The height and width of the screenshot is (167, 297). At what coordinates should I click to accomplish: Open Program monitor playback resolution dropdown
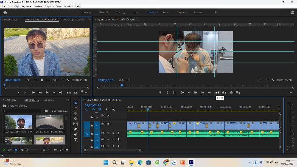(263, 80)
